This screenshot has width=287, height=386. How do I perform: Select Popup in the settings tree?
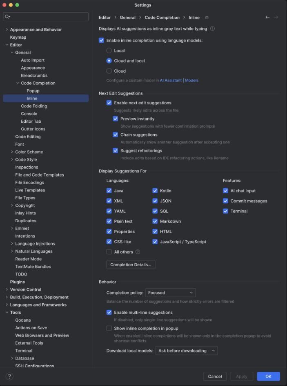point(33,91)
